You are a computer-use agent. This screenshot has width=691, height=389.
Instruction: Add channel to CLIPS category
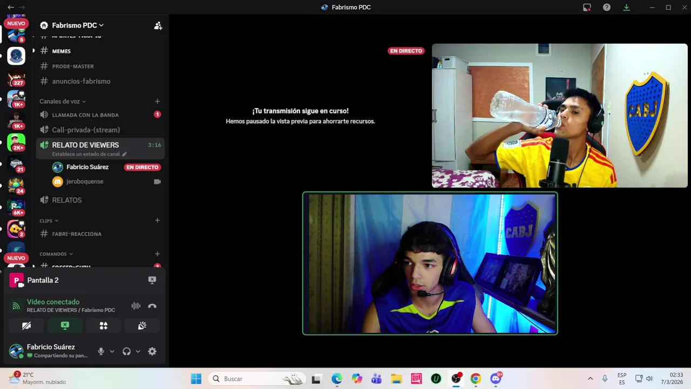[157, 220]
